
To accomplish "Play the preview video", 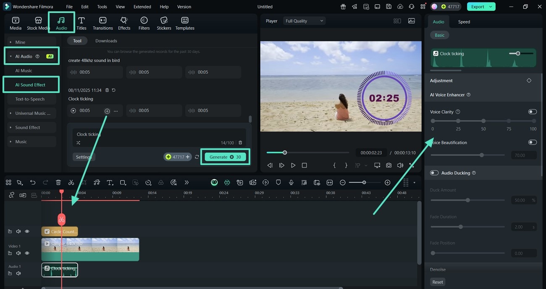I will point(293,165).
